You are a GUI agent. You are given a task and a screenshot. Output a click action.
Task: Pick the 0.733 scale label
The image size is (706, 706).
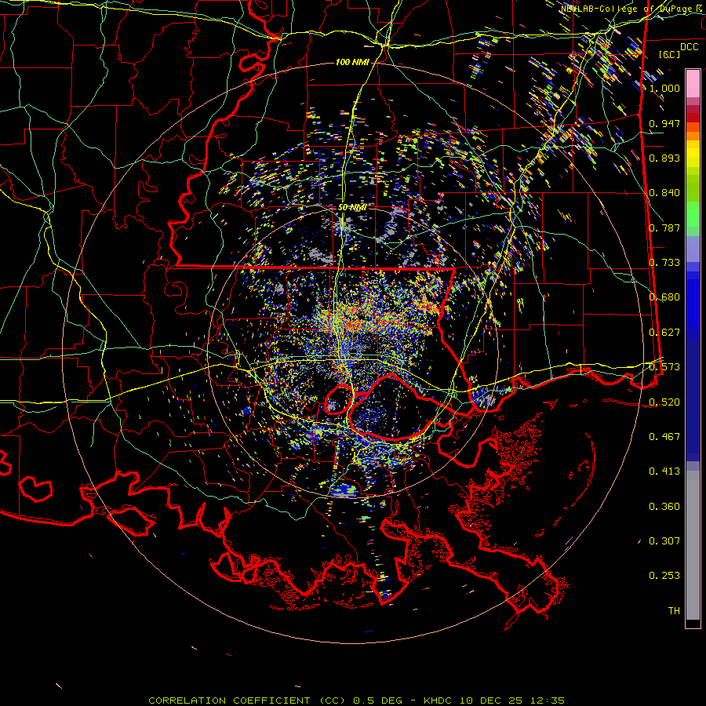pyautogui.click(x=664, y=263)
